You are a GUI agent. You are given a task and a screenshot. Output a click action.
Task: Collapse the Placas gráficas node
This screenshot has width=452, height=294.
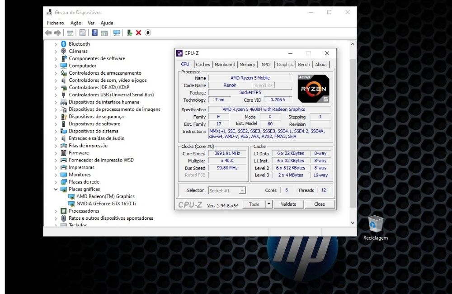[56, 189]
